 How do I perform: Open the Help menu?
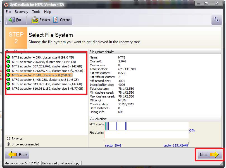tap(47, 12)
